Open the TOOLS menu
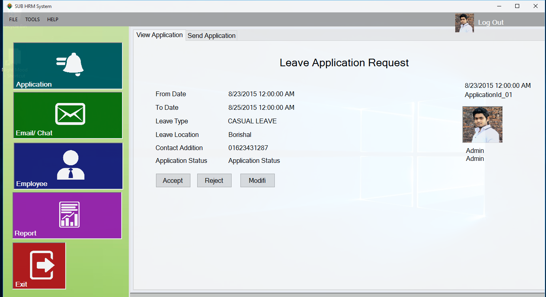Viewport: 546px width, 297px height. [32, 19]
